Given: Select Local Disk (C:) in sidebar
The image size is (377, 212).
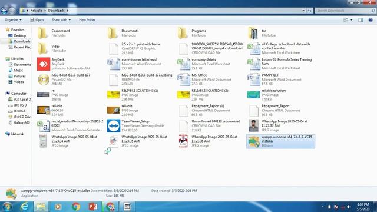Looking at the screenshot, I should 19,100.
